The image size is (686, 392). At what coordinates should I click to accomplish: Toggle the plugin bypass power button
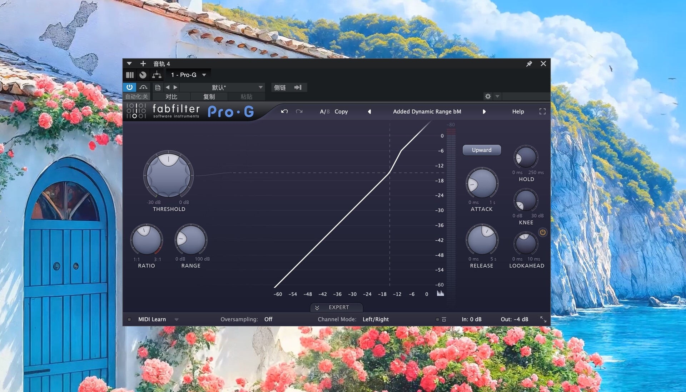coord(129,87)
